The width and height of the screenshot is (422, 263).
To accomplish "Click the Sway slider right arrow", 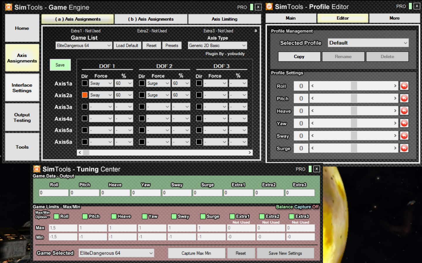I will pos(395,135).
